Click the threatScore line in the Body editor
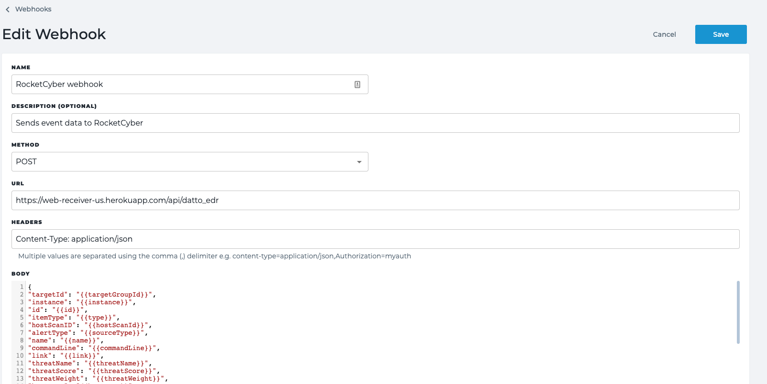767x384 pixels. coord(94,371)
